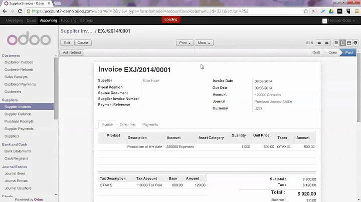This screenshot has width=361, height=202.
Task: Open the Accounting menu
Action: click(x=48, y=20)
